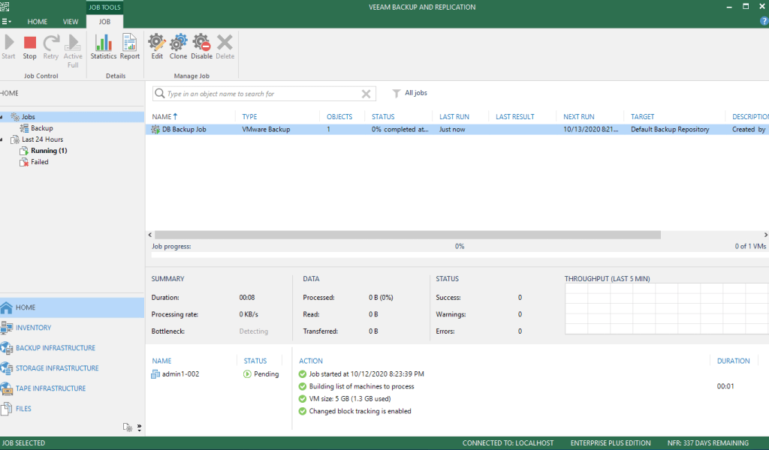Open the Help question mark icon
The image size is (769, 450).
(x=764, y=21)
